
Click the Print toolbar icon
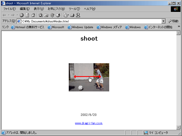tap(72, 15)
